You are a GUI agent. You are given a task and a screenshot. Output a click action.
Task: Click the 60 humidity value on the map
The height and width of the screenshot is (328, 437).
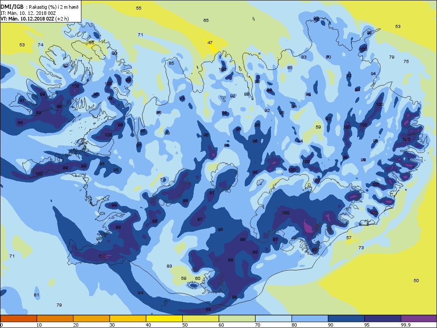click(198, 278)
